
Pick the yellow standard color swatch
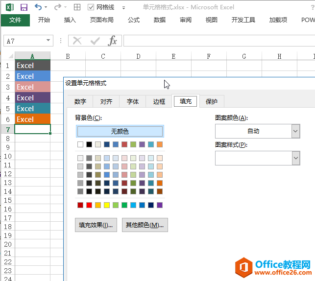coord(107,205)
